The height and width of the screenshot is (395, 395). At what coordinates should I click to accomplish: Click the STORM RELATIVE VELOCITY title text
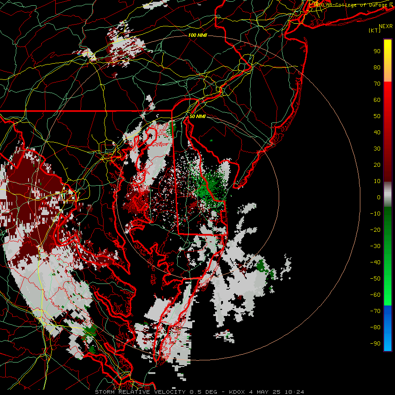tap(141, 392)
